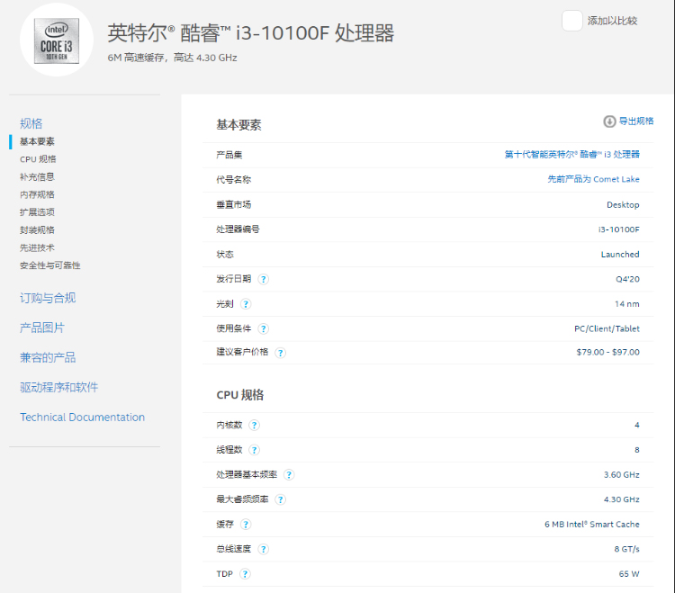Click the 线程数 value 8
The width and height of the screenshot is (675, 593).
[636, 450]
